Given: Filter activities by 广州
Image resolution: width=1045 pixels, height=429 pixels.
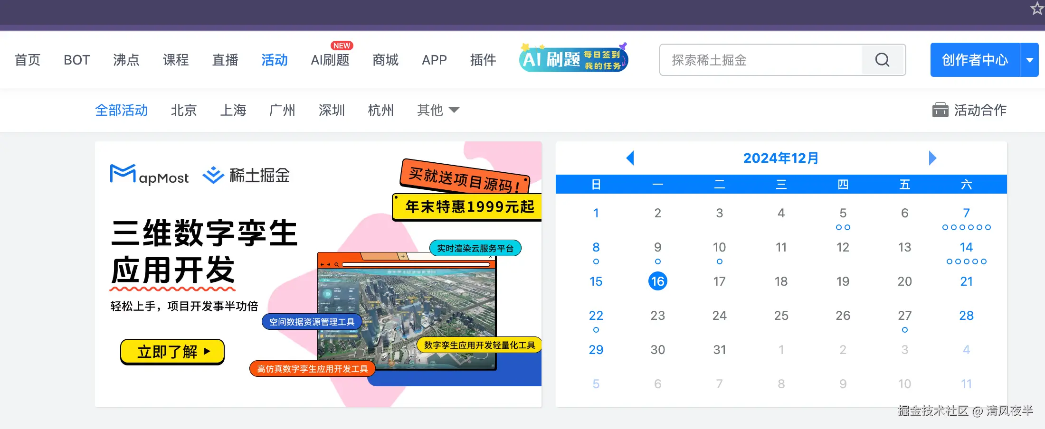Looking at the screenshot, I should (282, 110).
